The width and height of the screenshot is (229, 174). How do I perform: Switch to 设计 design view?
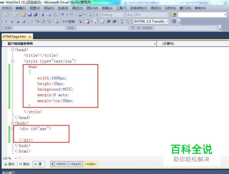[10, 164]
